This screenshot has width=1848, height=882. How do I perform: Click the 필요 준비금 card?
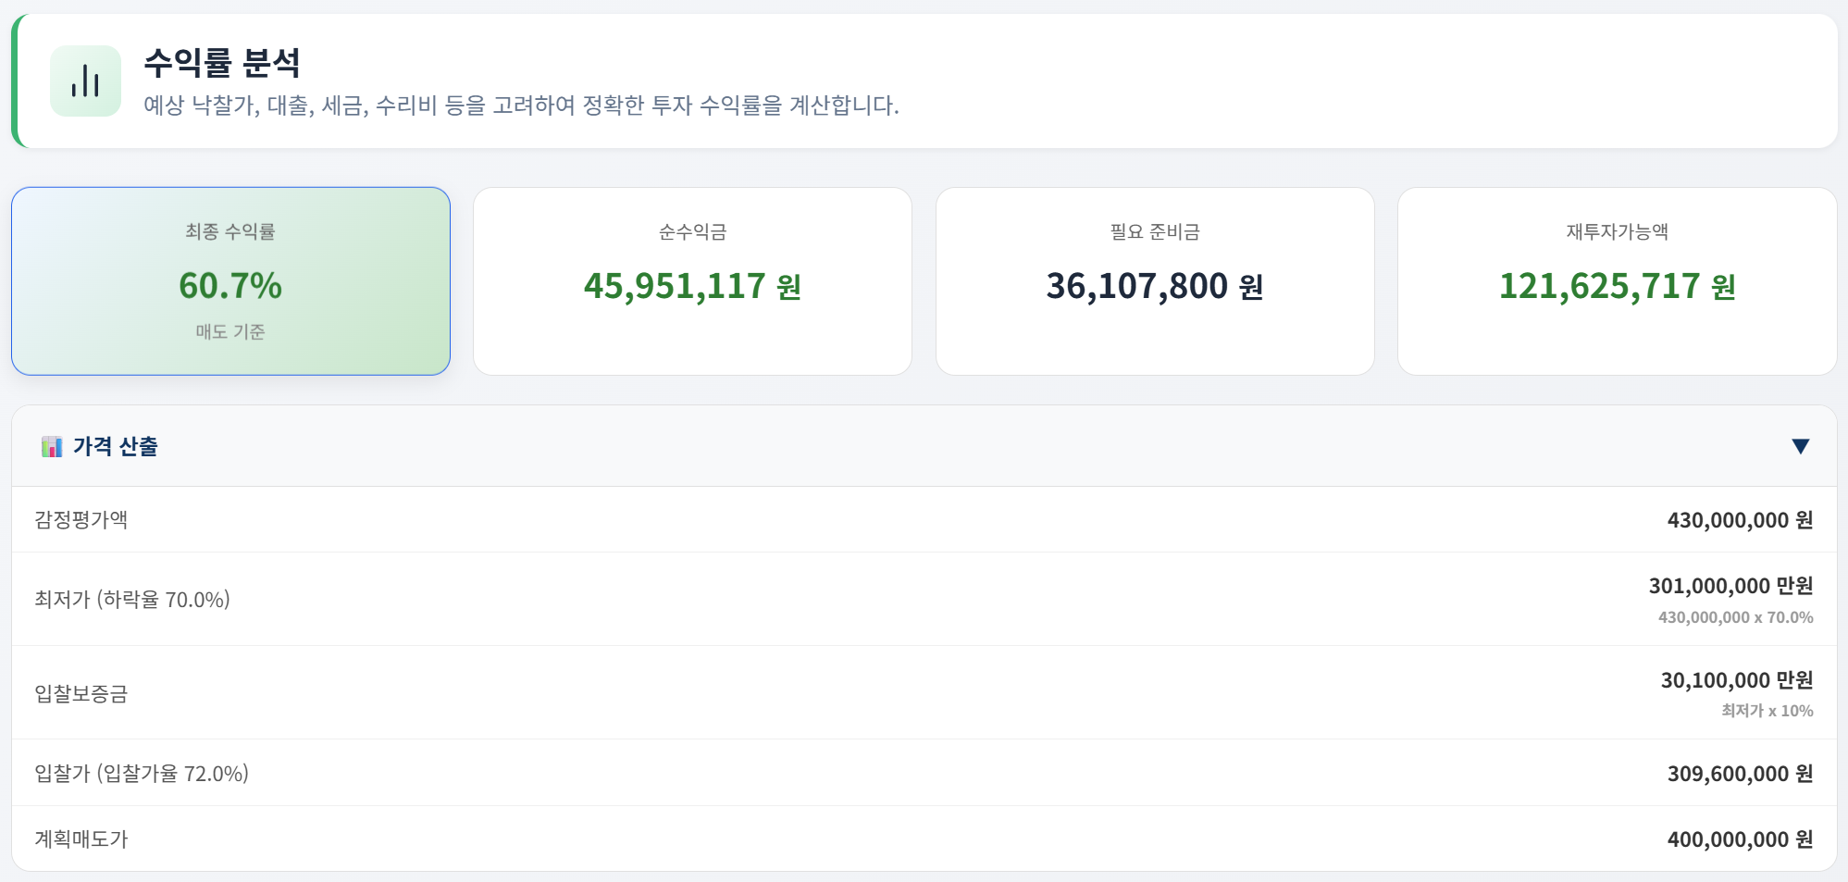click(x=1156, y=280)
